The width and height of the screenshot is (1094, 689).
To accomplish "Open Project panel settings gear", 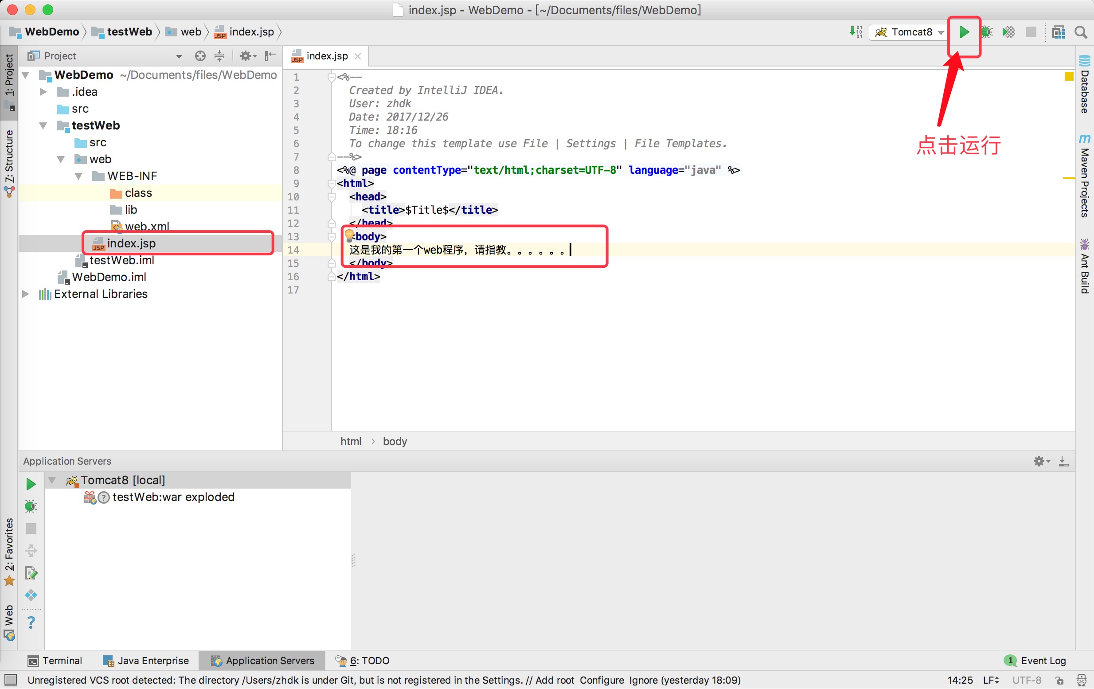I will point(248,55).
